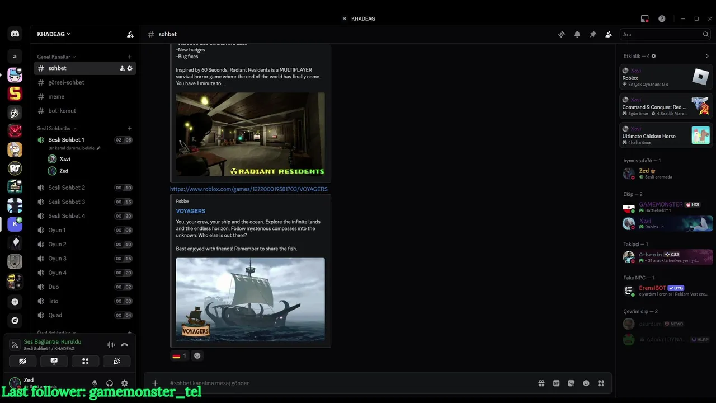Click invite people icon beside KHADEAG name

(130, 34)
